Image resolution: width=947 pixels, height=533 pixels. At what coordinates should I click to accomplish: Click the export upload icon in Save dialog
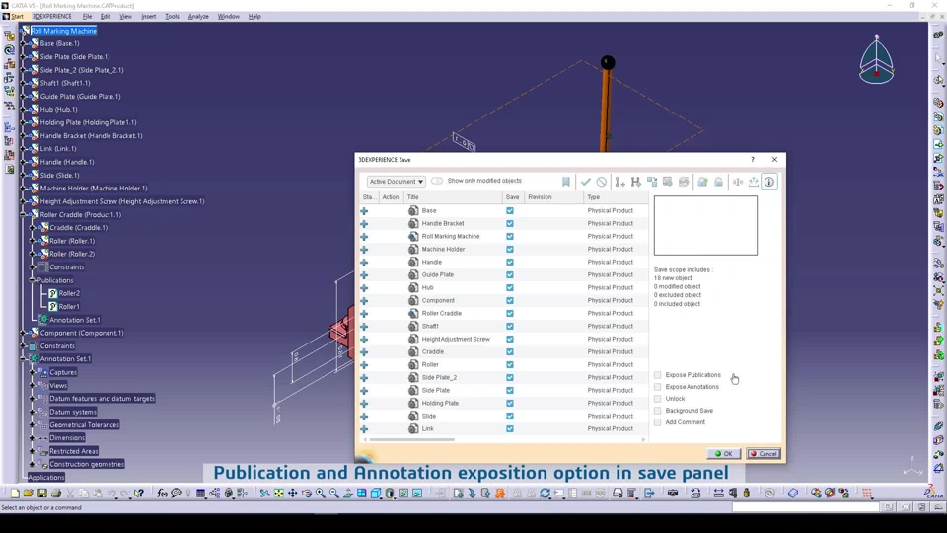pyautogui.click(x=754, y=182)
